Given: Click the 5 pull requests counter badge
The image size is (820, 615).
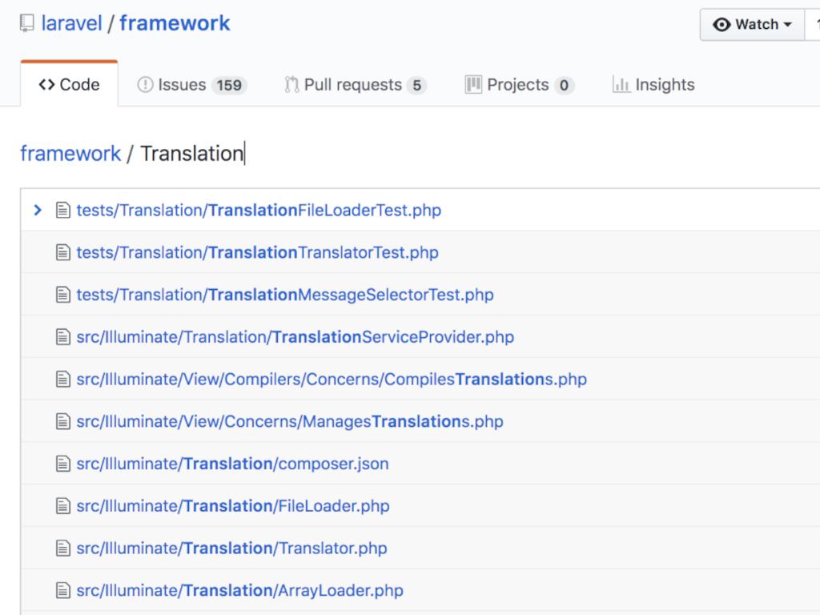Looking at the screenshot, I should point(416,85).
